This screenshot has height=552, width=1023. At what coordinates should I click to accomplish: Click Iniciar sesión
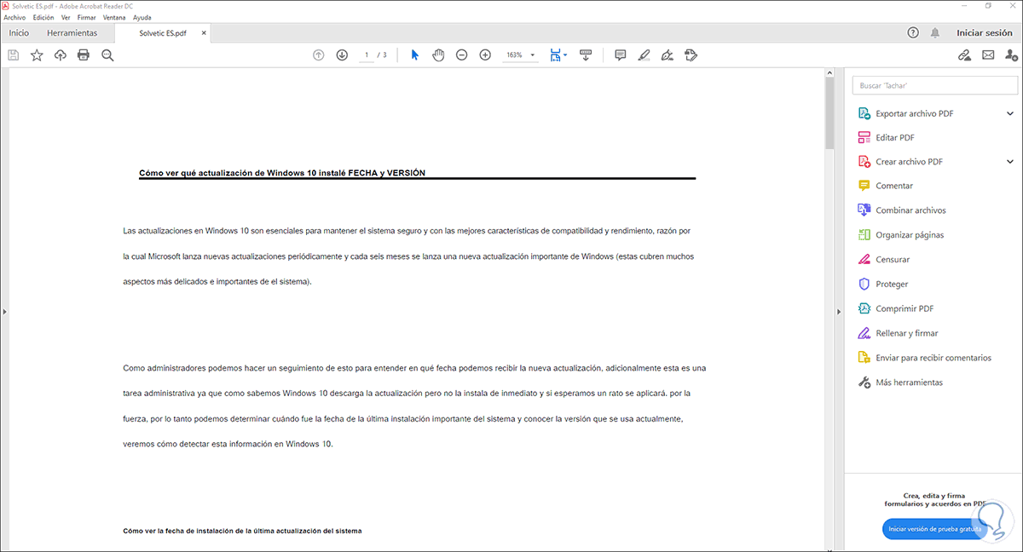(985, 32)
